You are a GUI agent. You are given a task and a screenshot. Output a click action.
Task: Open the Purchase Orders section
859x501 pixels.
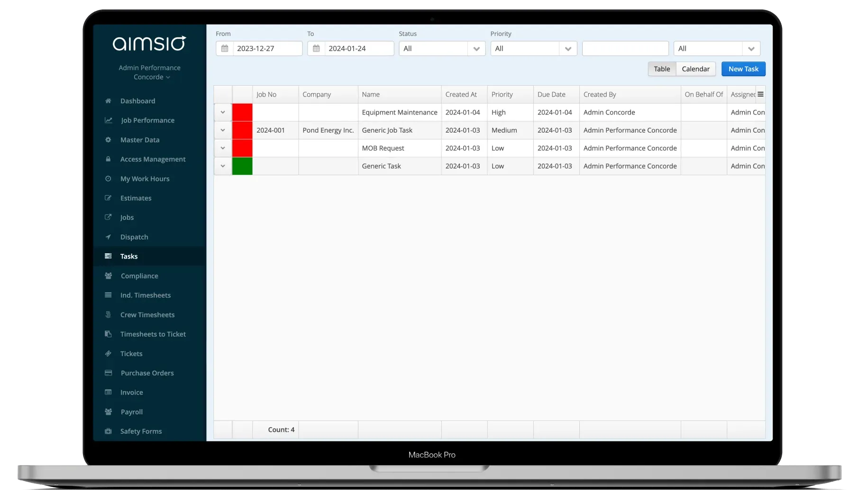pos(146,373)
